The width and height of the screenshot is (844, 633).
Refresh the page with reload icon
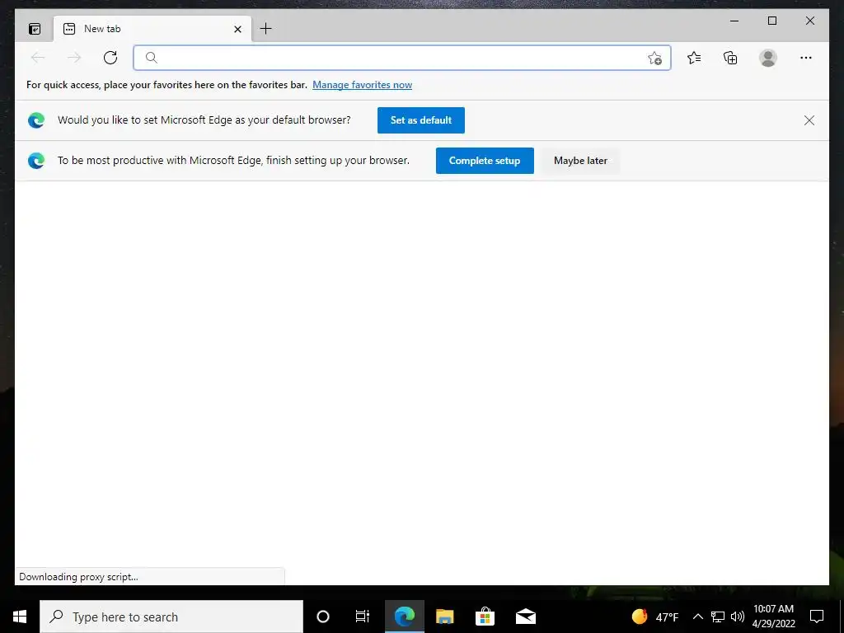pos(110,58)
